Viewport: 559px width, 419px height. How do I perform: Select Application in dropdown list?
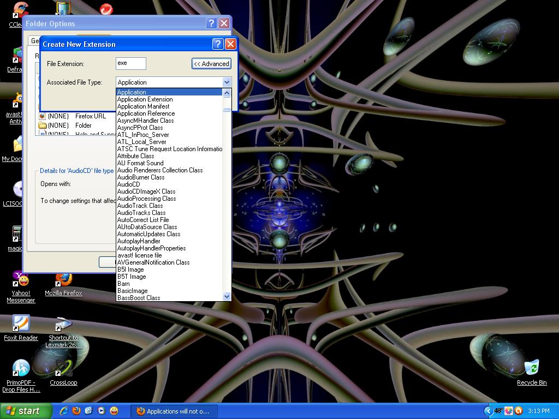[169, 92]
